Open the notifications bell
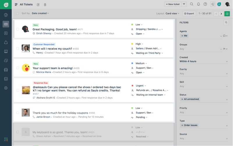Image resolution: width=233 pixels, height=146 pixels. [198, 4]
